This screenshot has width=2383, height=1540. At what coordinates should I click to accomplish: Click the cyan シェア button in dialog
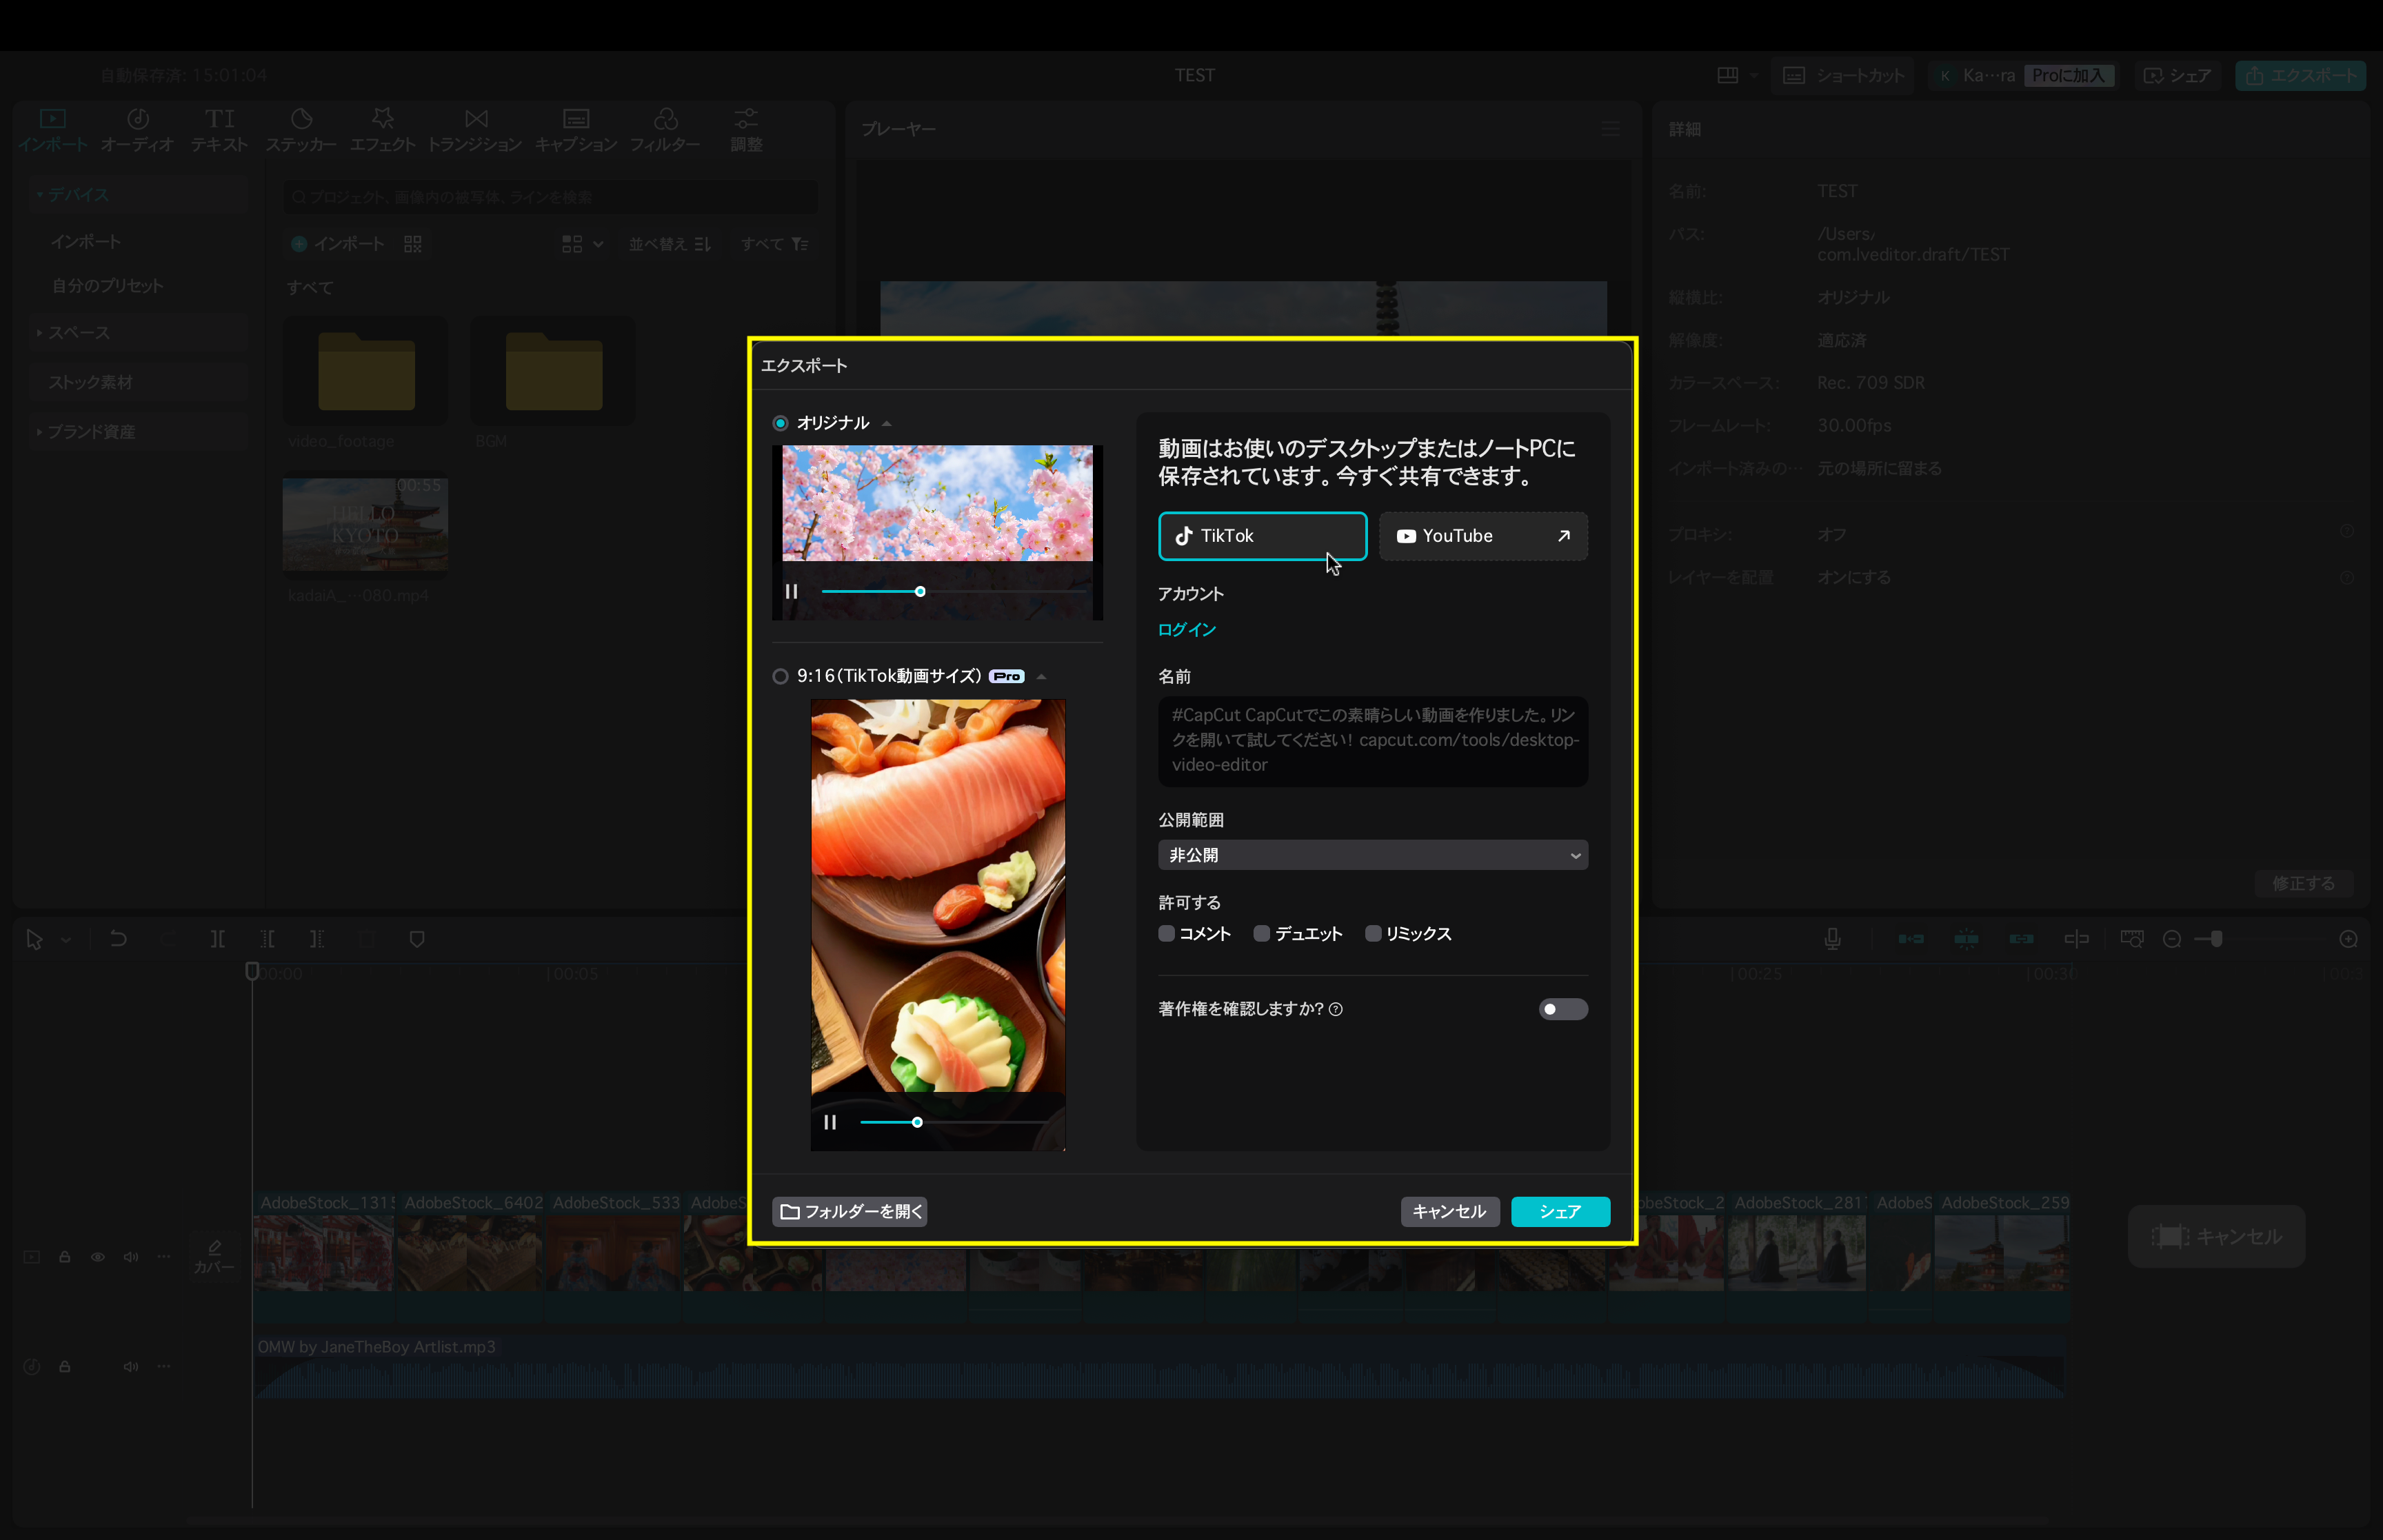[1560, 1211]
